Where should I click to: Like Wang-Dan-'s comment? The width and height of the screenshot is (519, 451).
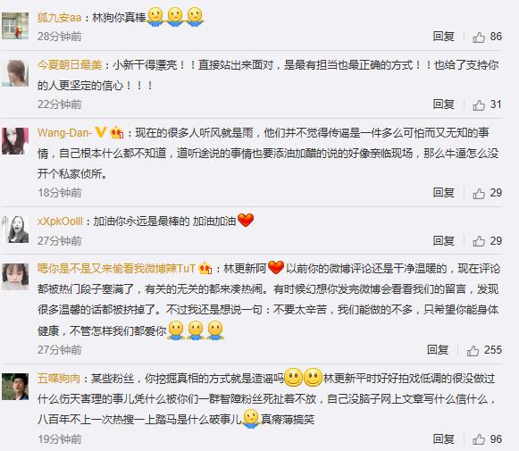pyautogui.click(x=479, y=193)
